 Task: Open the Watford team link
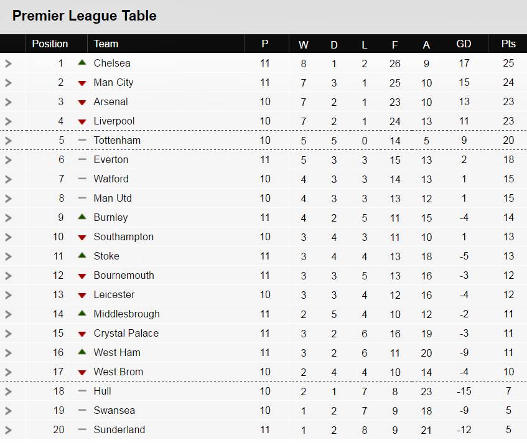[111, 179]
